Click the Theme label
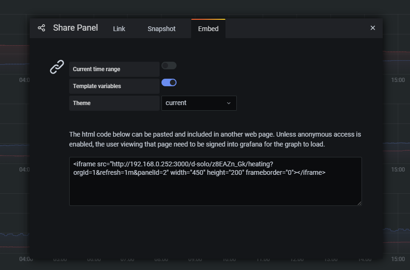The height and width of the screenshot is (270, 410). [82, 103]
